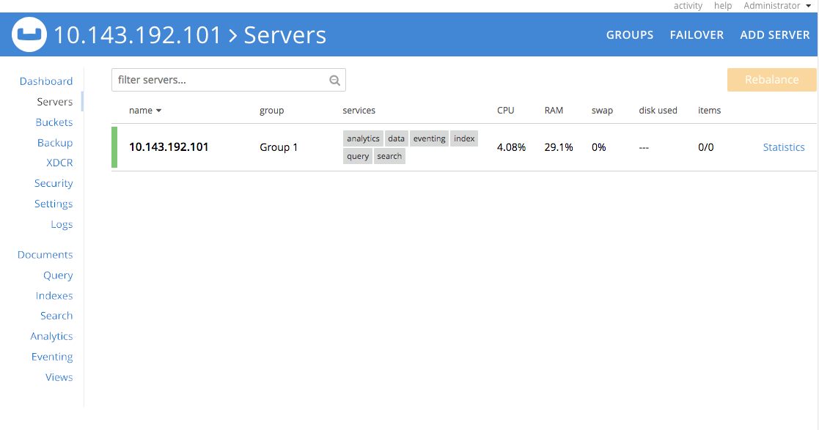Click ADD SERVER in the header
Viewport: 819px width, 430px height.
pos(775,34)
